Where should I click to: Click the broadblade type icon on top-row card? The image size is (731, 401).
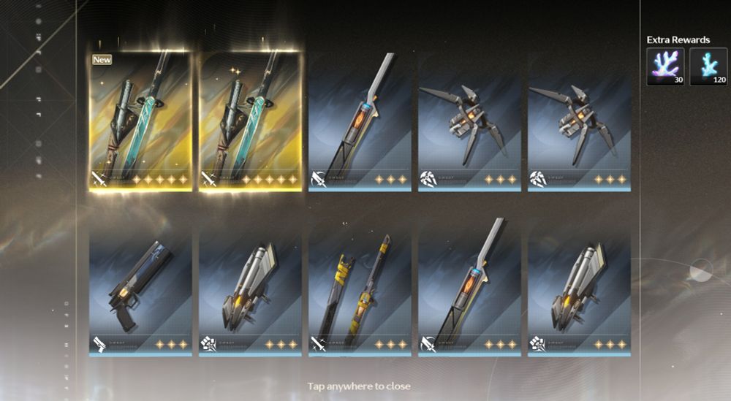(319, 179)
